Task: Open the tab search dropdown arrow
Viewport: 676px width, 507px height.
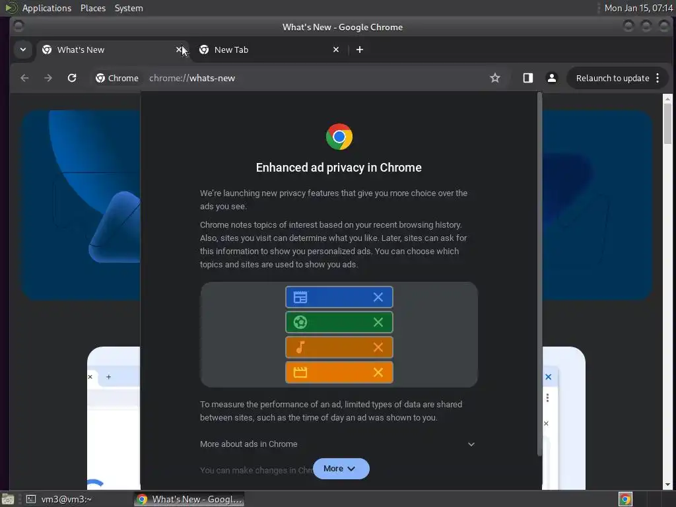Action: [x=23, y=50]
